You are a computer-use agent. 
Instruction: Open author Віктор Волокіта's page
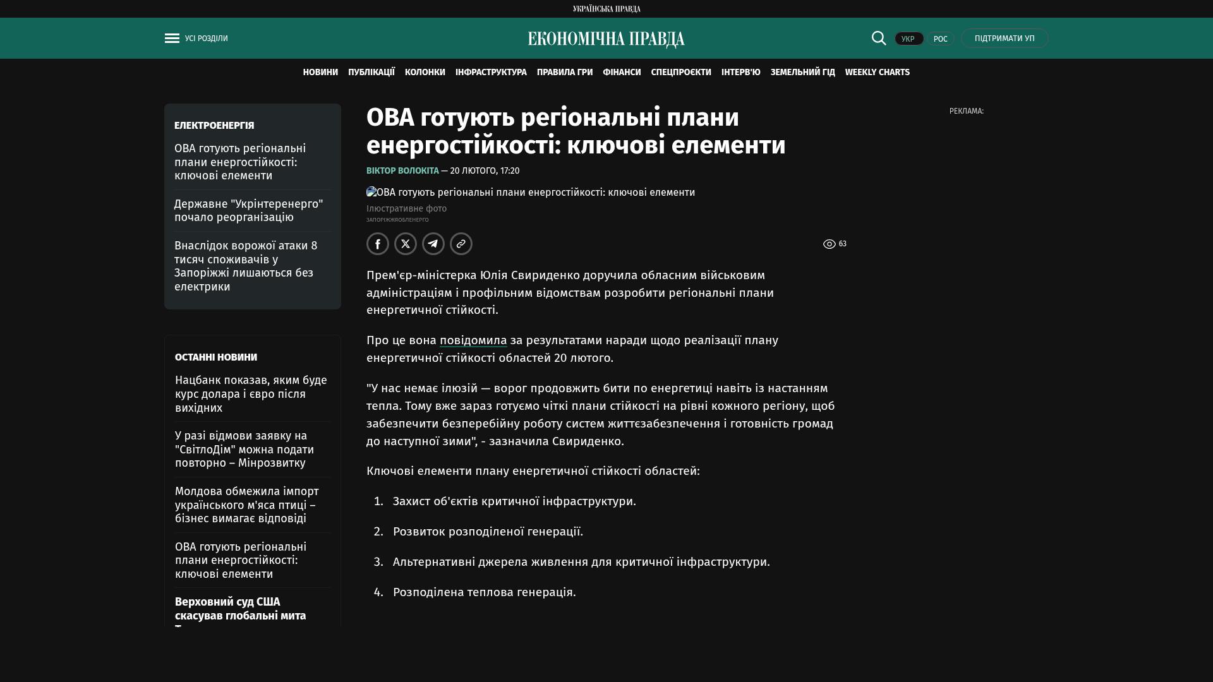pos(402,171)
